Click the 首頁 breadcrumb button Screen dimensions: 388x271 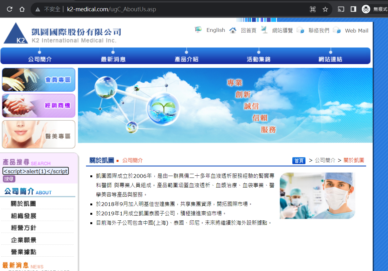click(x=299, y=161)
